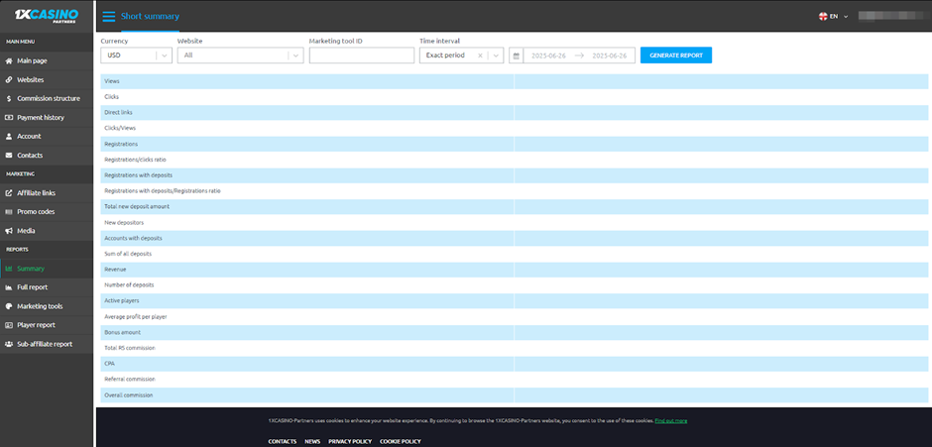The height and width of the screenshot is (447, 932).
Task: Click the Websites link icon in sidebar
Action: click(x=9, y=79)
